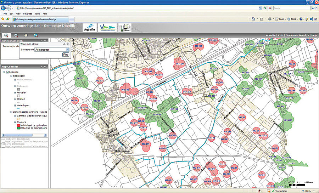Open the View menu
The width and height of the screenshot is (319, 193).
(x=18, y=13)
